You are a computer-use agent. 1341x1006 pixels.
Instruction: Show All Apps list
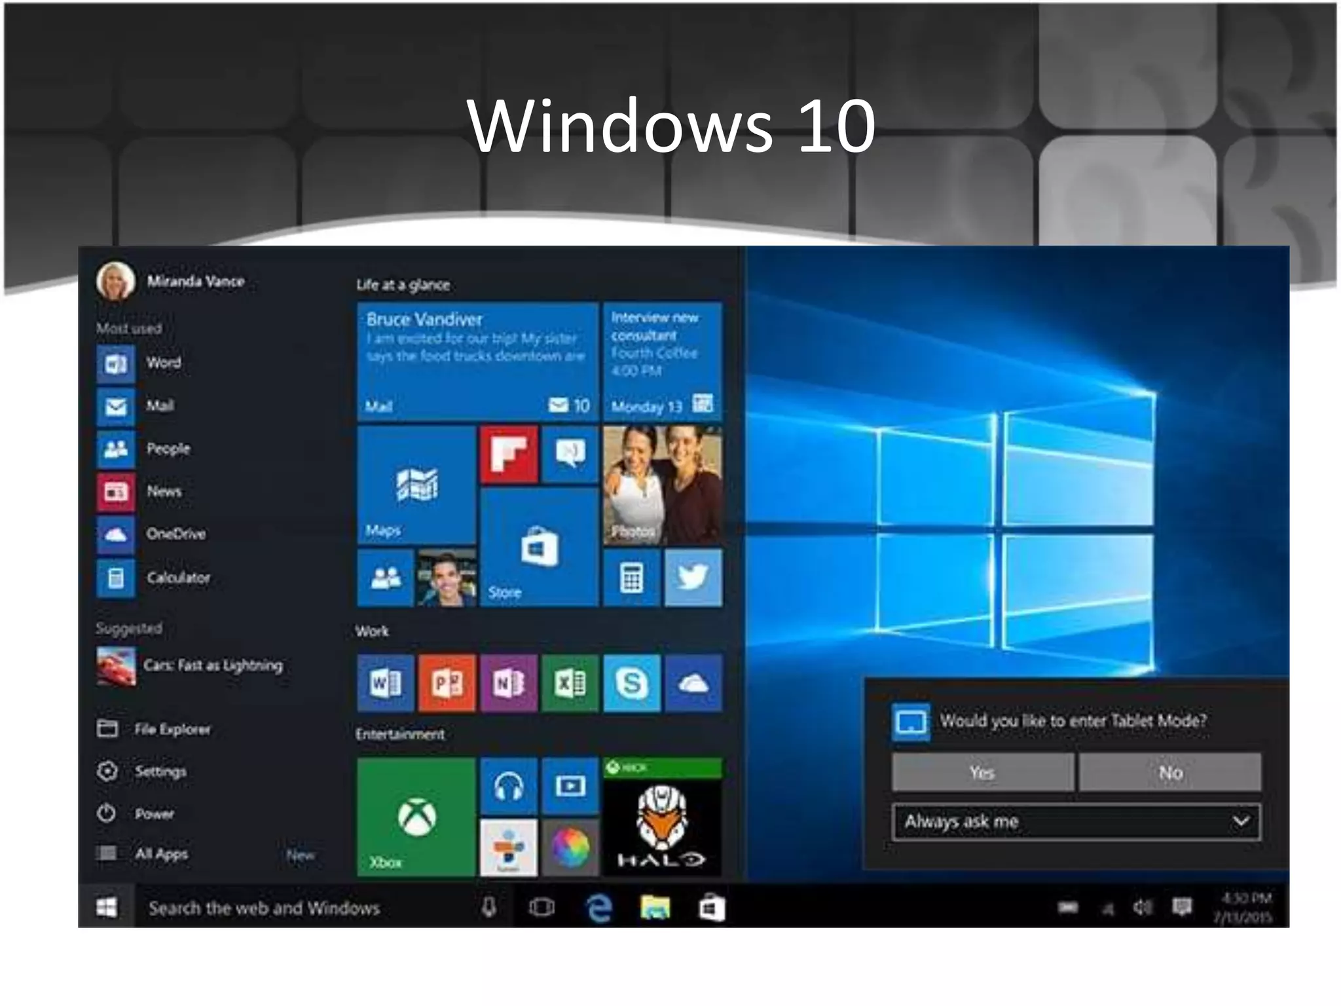143,853
